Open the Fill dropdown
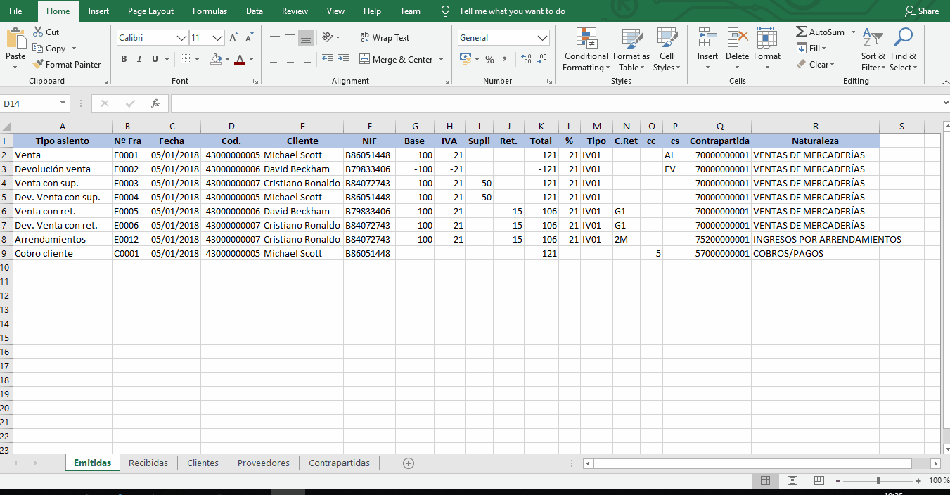 pyautogui.click(x=811, y=49)
